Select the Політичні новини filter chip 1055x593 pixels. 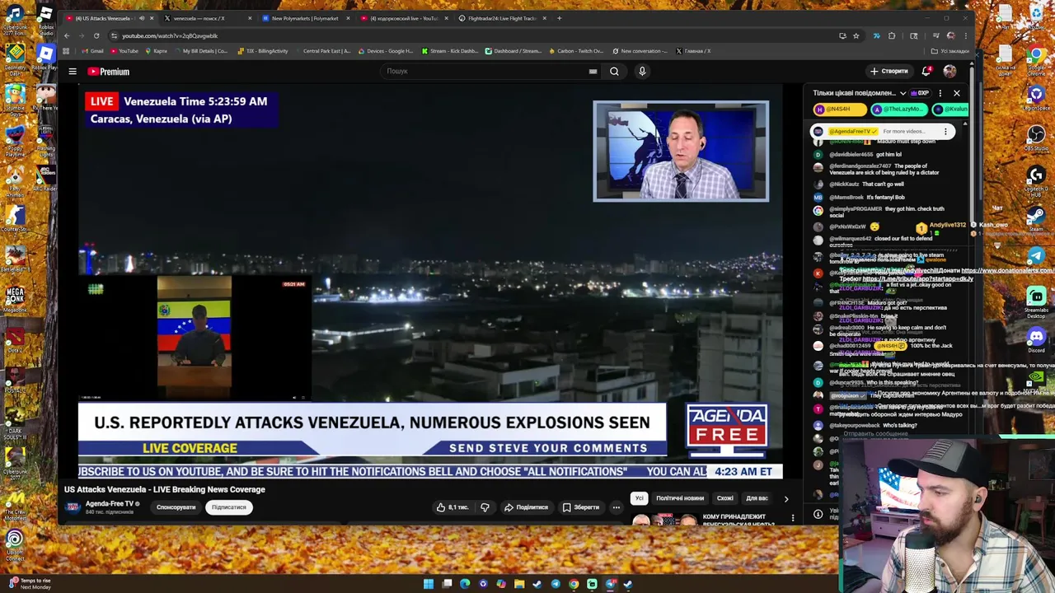(x=680, y=498)
